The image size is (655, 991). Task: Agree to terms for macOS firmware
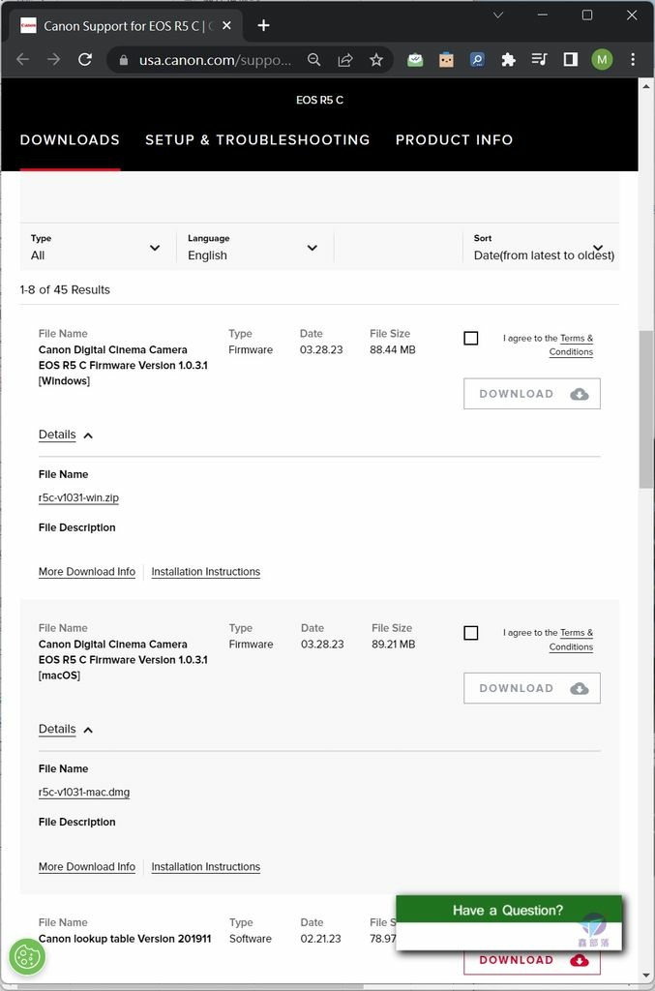[470, 633]
